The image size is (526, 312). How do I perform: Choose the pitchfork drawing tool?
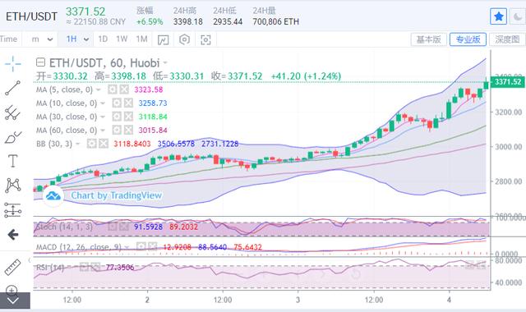click(13, 112)
